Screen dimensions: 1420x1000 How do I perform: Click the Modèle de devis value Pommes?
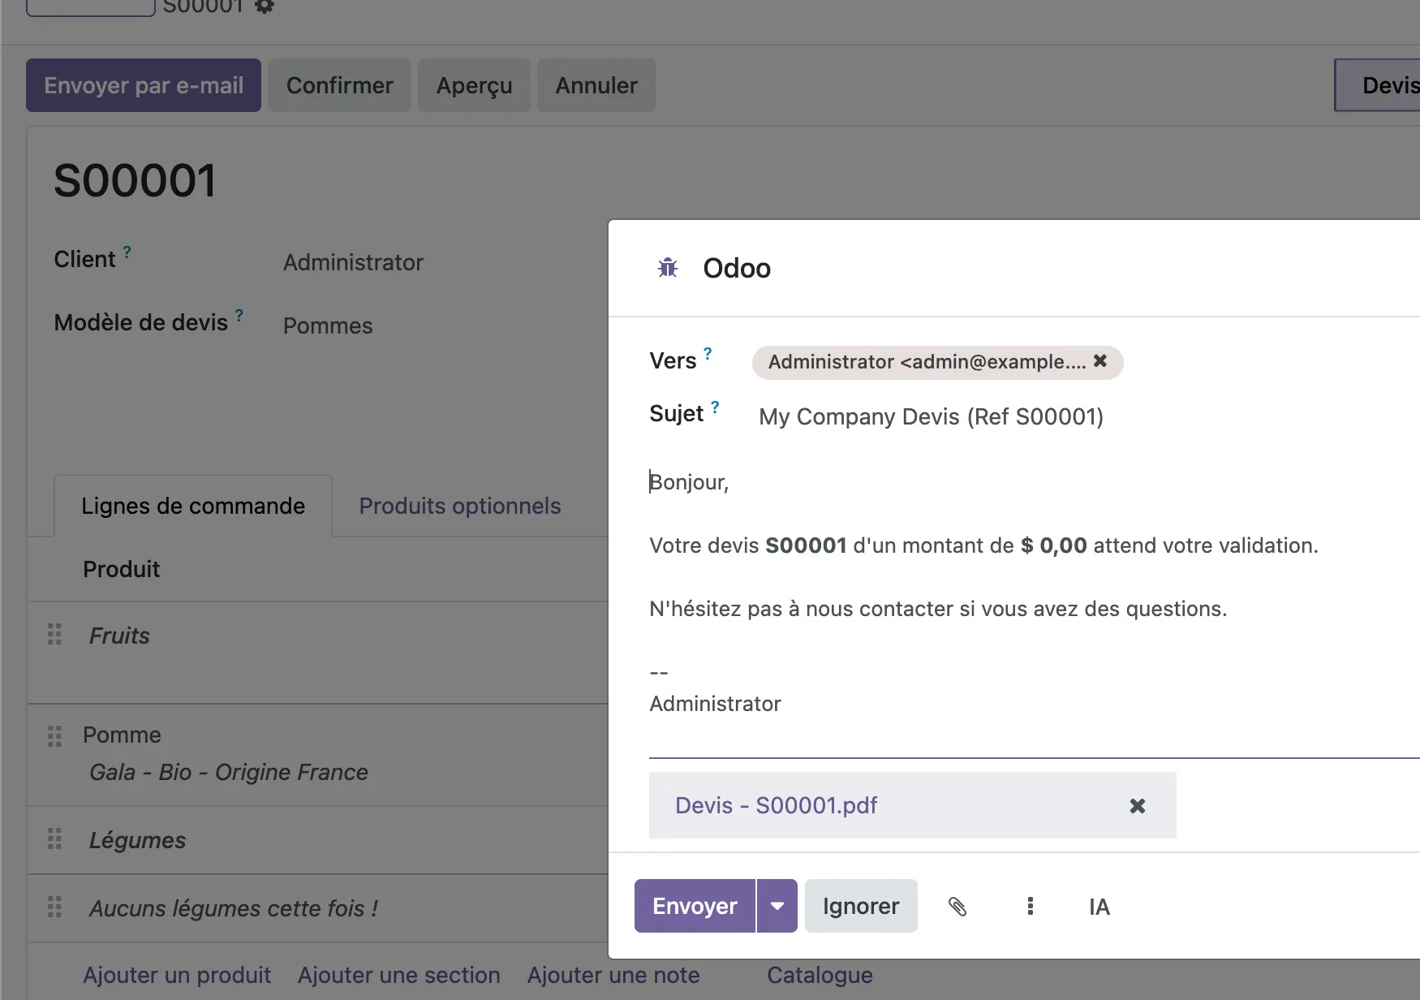click(x=328, y=325)
